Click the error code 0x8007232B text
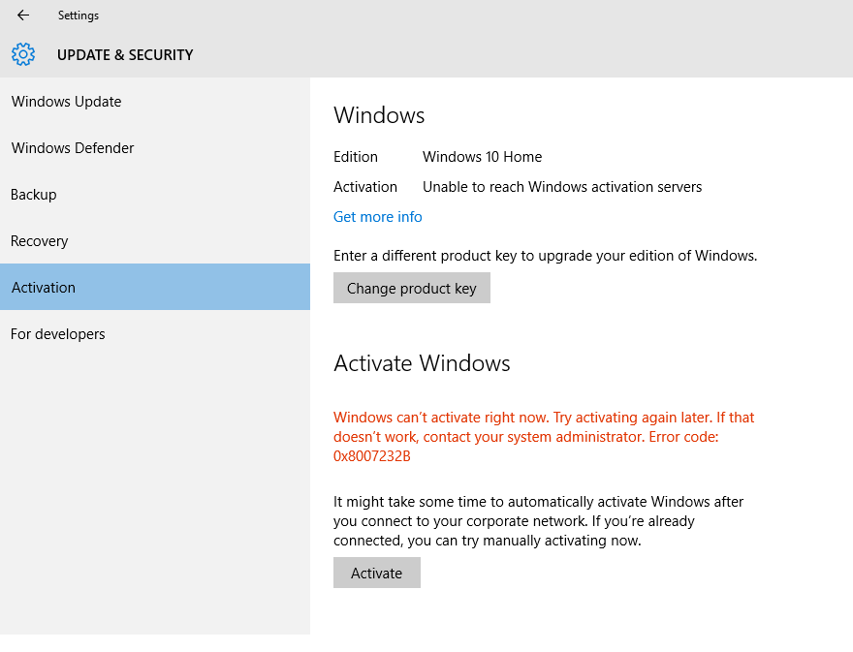The image size is (853, 652). click(372, 455)
